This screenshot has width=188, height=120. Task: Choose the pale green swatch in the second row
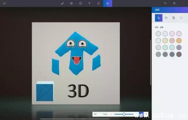click(x=158, y=41)
